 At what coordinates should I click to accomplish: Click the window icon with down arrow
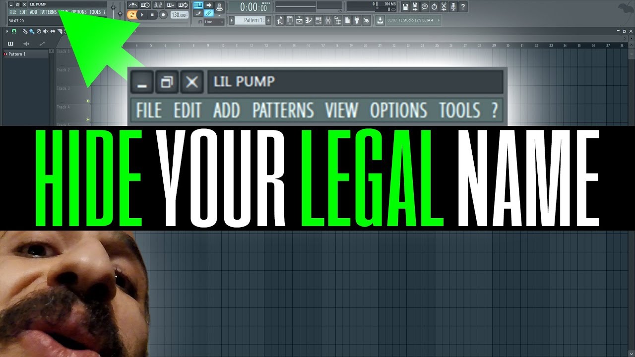289,20
